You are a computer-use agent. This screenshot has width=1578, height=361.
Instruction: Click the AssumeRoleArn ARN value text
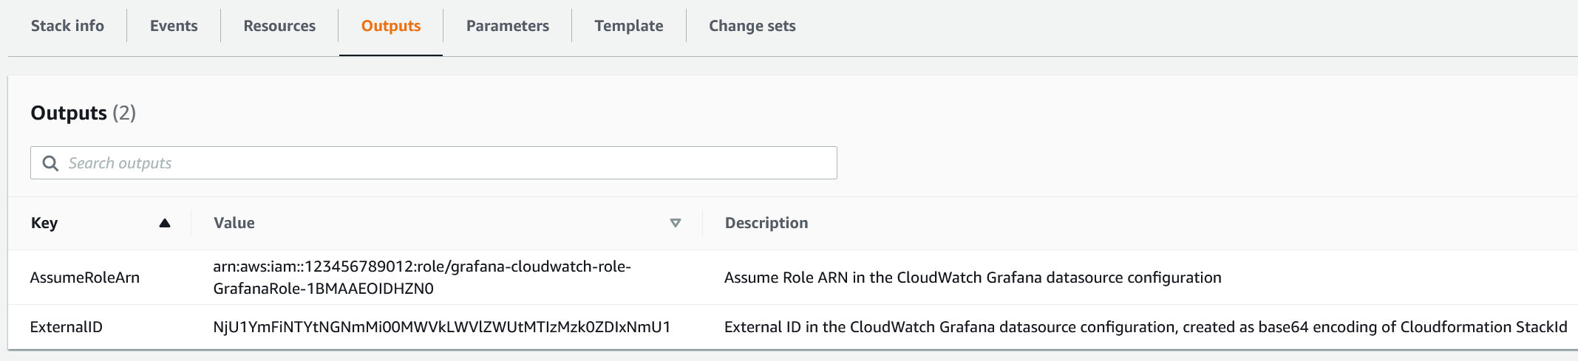(422, 278)
